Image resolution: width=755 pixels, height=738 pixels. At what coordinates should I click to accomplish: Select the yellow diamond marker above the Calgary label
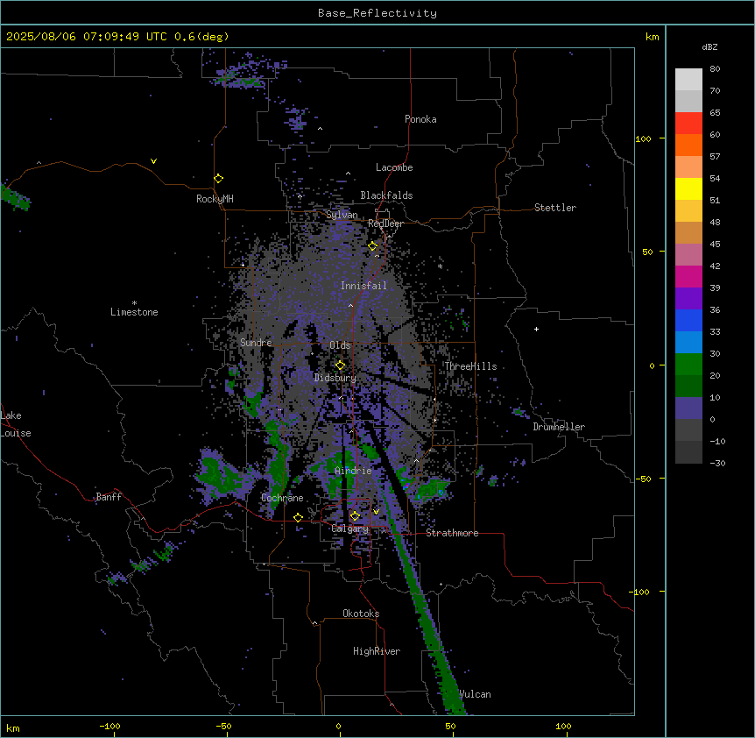click(x=355, y=516)
